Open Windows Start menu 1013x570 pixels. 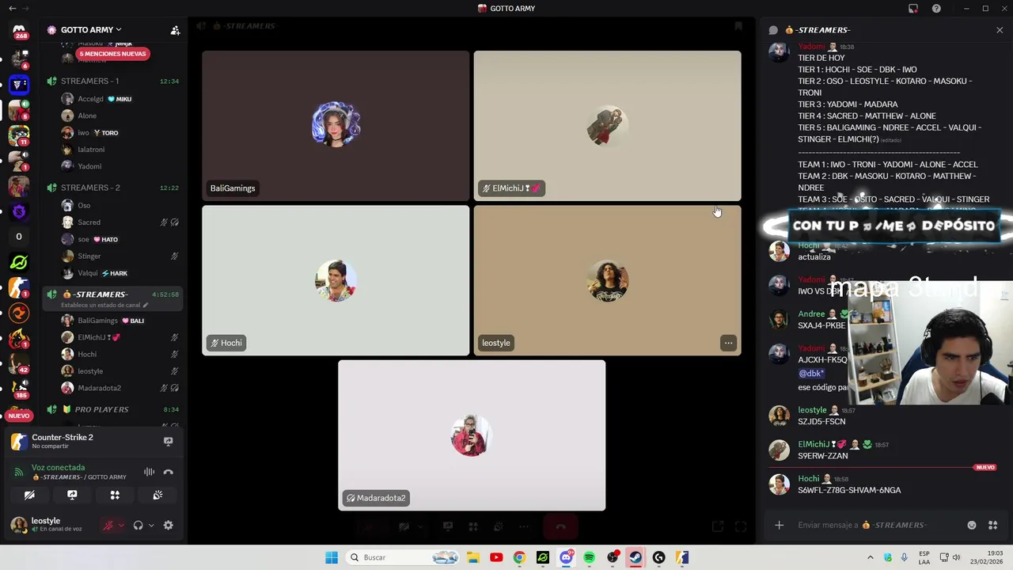pos(332,557)
